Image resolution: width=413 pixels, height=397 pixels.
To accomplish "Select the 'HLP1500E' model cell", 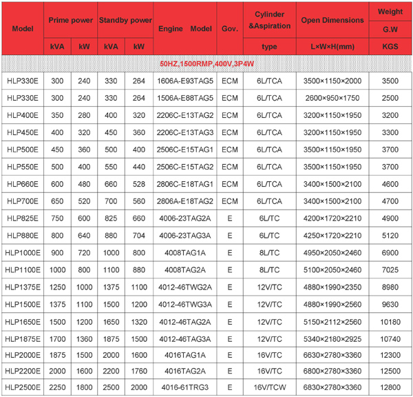I will tap(23, 305).
